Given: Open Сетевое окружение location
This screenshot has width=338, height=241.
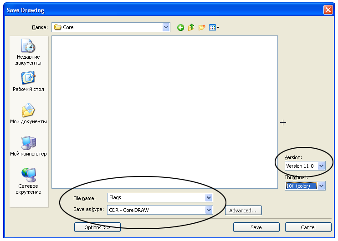Looking at the screenshot, I should point(28,181).
